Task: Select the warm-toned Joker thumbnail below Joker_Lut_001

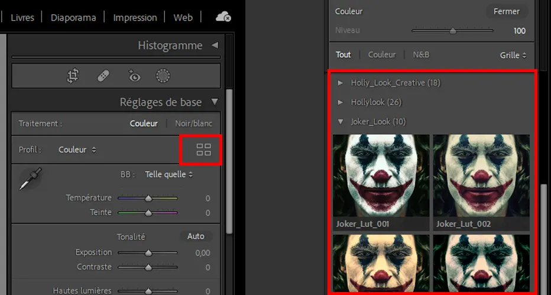Action: click(381, 264)
